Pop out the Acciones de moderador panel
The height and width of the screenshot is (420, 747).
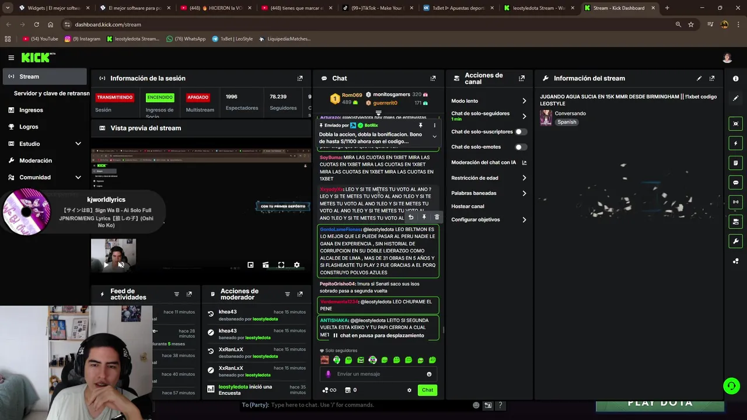tap(300, 294)
